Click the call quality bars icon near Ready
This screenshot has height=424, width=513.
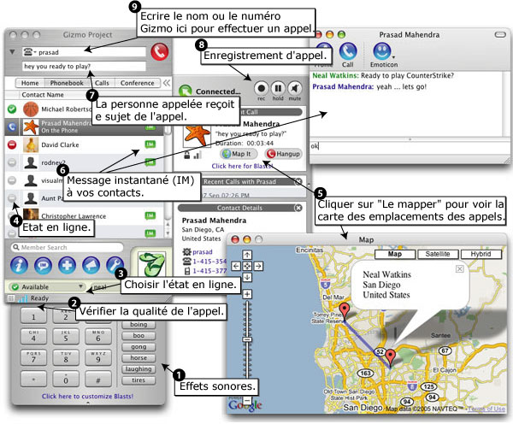tap(22, 298)
